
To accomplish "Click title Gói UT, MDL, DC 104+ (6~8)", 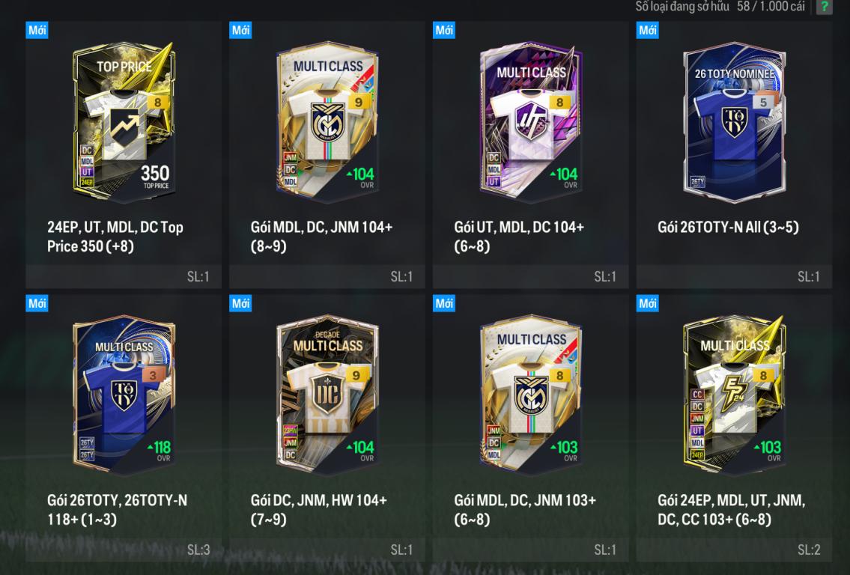I will point(519,237).
